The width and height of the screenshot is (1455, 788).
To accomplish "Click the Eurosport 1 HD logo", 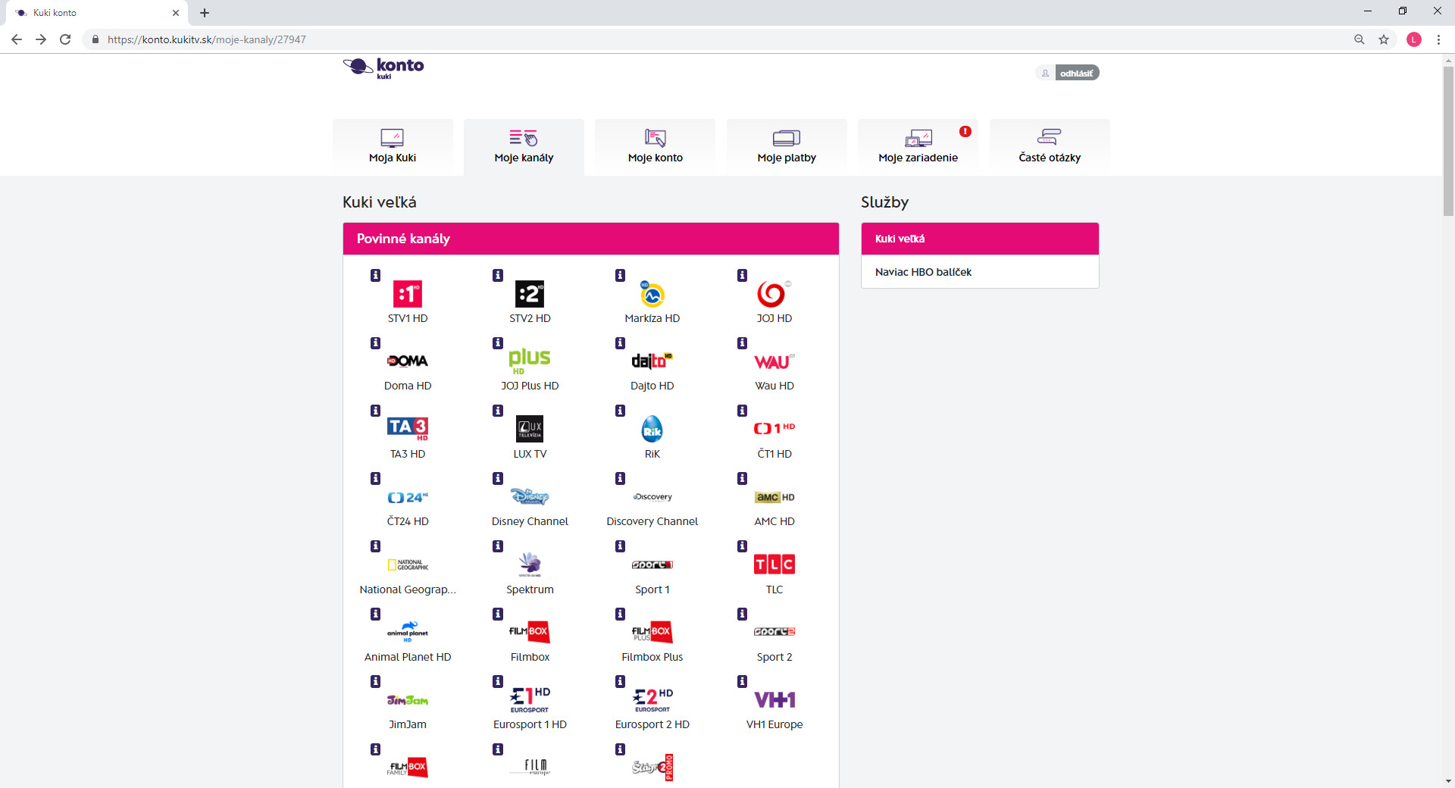I will (x=530, y=700).
